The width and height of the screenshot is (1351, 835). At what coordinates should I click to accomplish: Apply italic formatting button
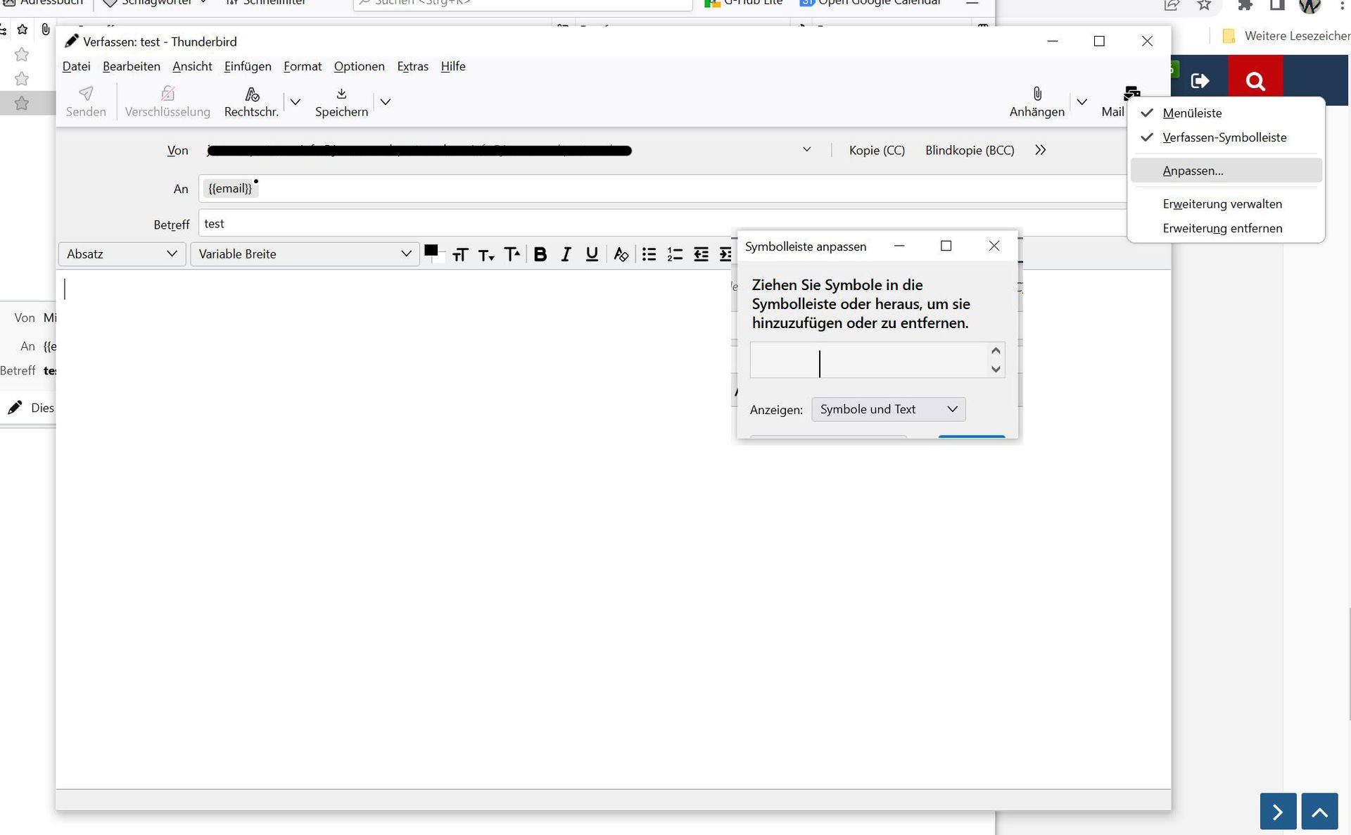tap(566, 254)
